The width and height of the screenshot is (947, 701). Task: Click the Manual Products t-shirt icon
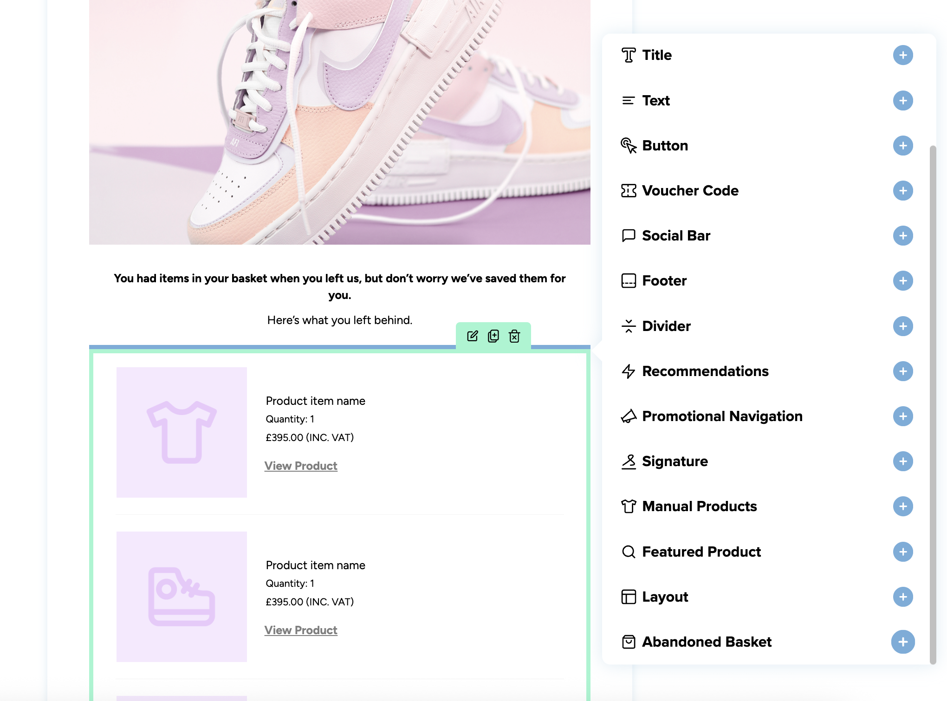pyautogui.click(x=629, y=506)
